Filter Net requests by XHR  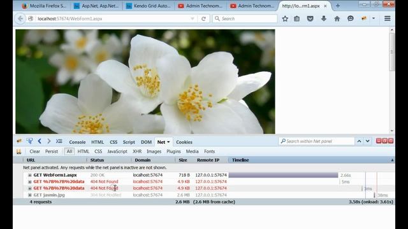point(137,151)
